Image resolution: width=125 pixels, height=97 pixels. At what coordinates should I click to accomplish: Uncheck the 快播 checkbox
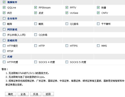[x=98, y=8]
